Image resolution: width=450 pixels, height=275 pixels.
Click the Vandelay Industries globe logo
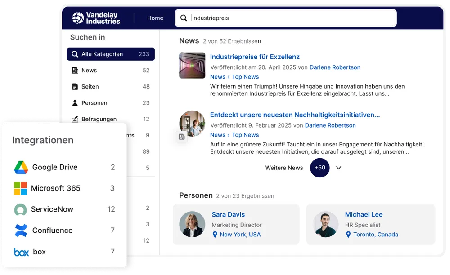click(x=78, y=18)
